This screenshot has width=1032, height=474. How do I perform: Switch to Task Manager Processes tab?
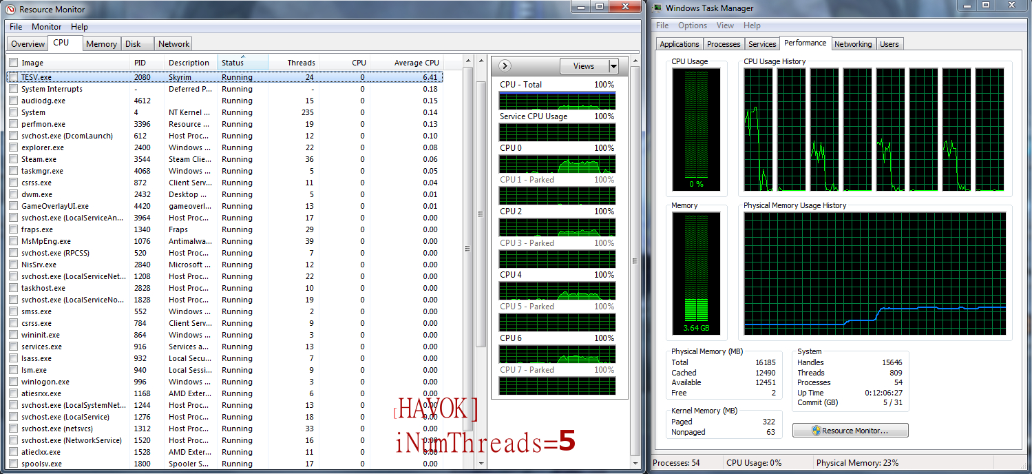(x=724, y=44)
